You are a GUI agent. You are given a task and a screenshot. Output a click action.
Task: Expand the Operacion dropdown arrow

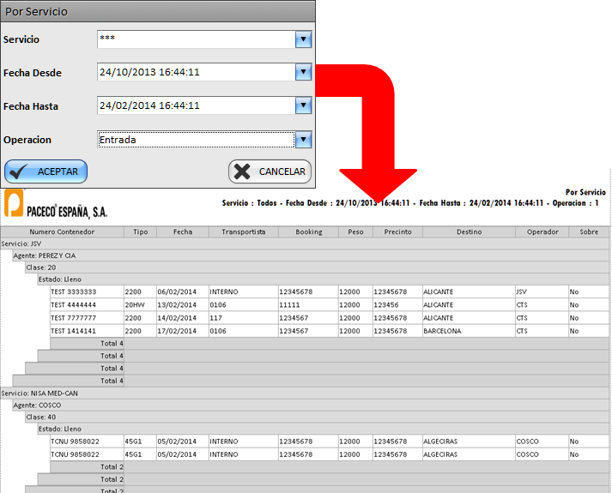[x=302, y=140]
